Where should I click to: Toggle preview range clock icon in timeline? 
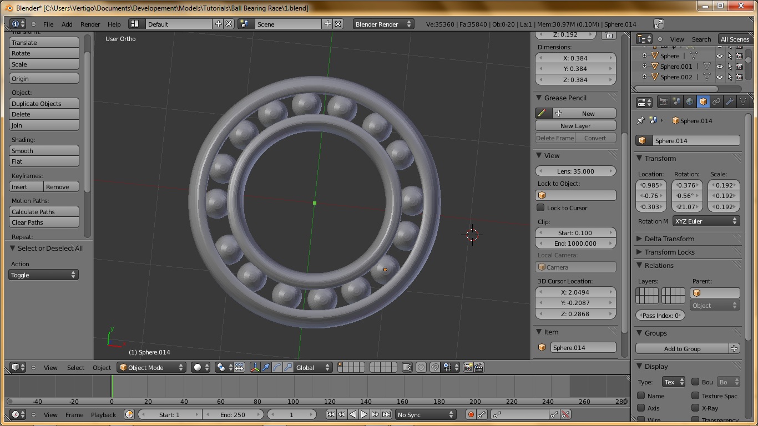coord(129,414)
